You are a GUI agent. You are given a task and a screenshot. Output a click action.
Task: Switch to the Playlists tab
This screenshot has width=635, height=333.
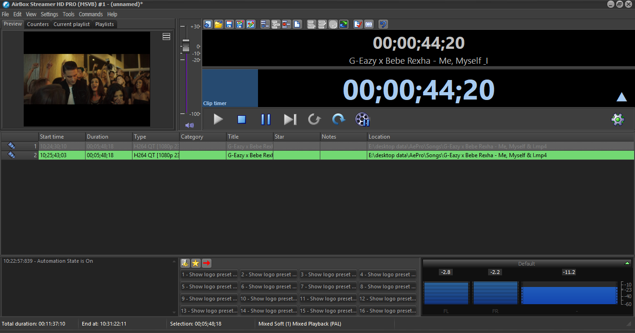[105, 24]
